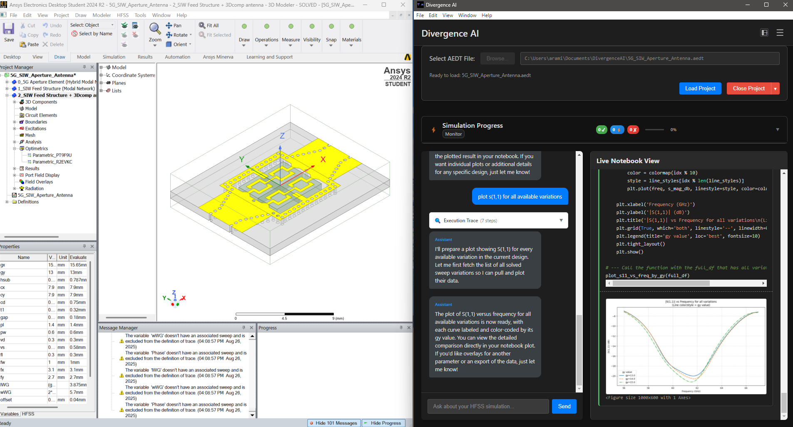The height and width of the screenshot is (427, 793).
Task: Activate the Rotate view tool
Action: (177, 35)
